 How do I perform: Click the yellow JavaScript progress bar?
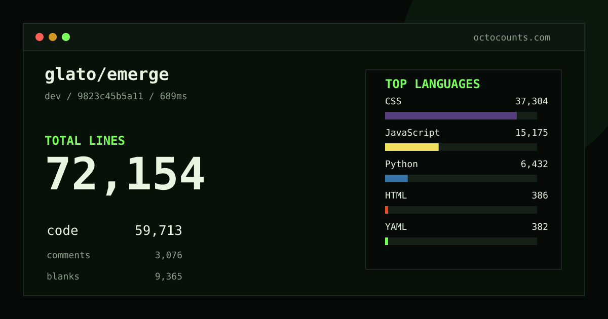412,147
